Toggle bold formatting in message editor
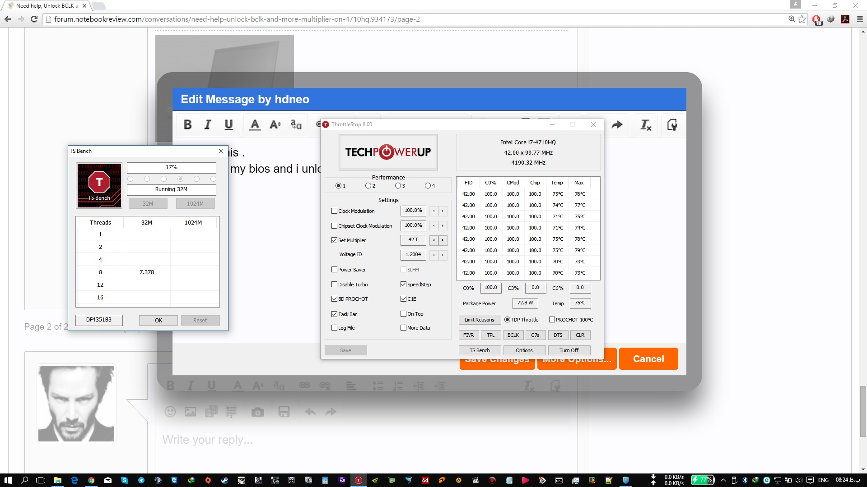Image resolution: width=867 pixels, height=487 pixels. tap(187, 125)
